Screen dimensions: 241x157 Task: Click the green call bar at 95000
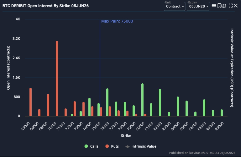click(222, 113)
